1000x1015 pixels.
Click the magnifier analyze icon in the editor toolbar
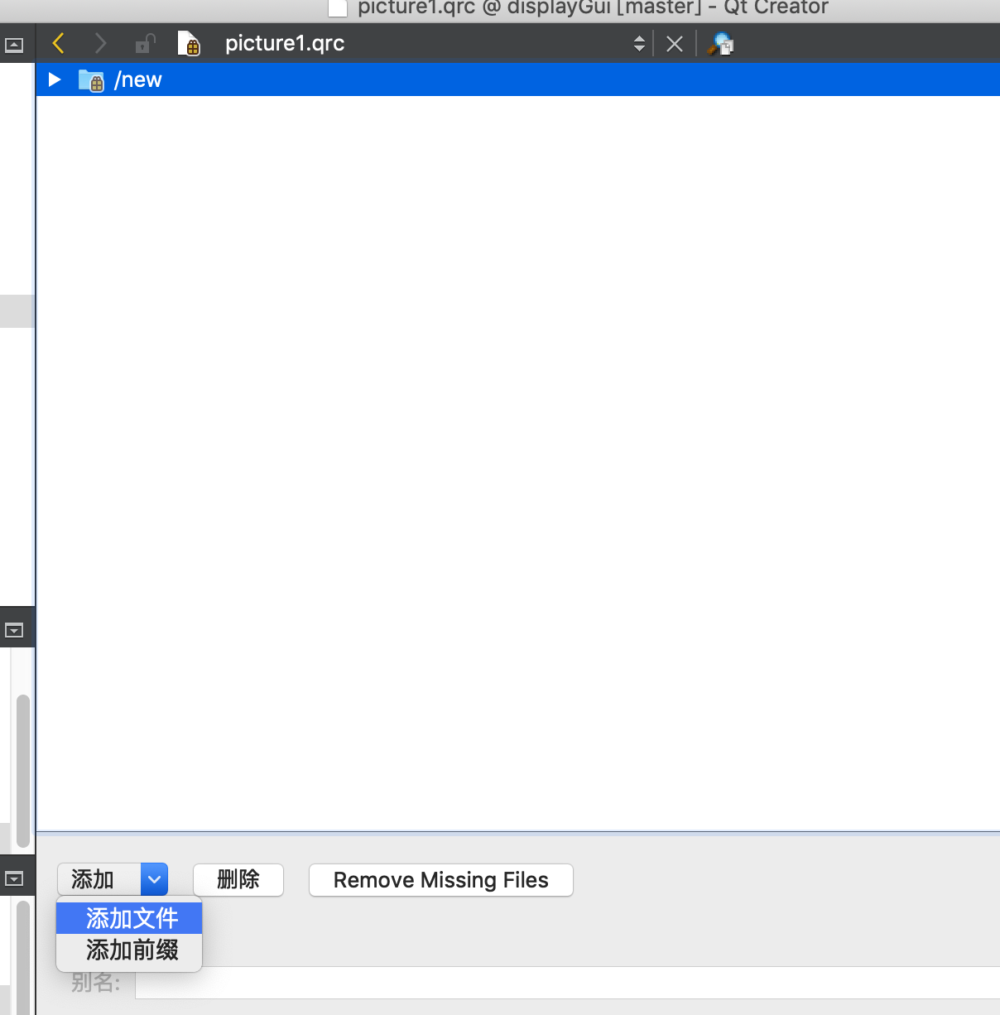point(719,42)
